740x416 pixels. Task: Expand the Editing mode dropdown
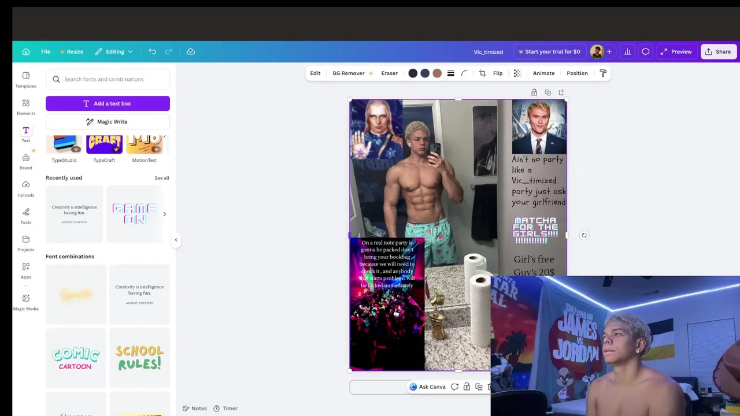coord(114,51)
